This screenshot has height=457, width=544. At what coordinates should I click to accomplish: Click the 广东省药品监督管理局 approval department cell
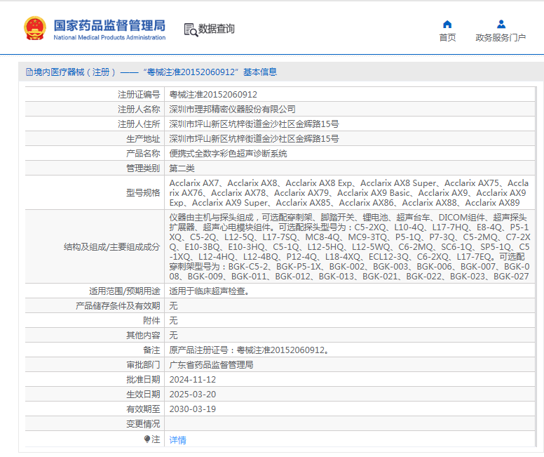(x=211, y=365)
